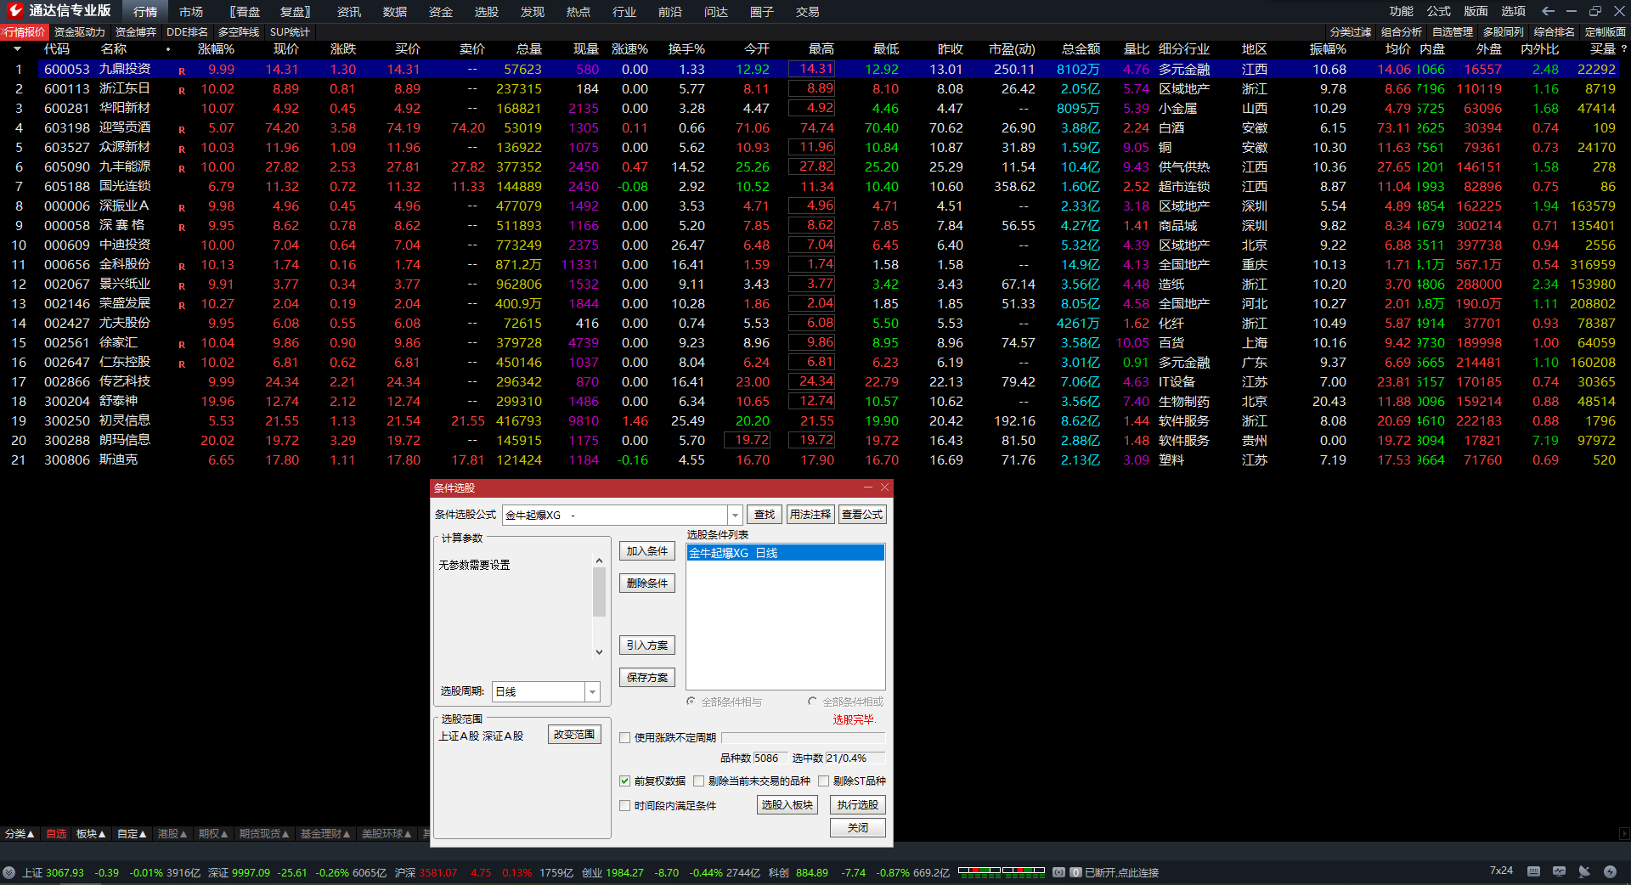Click the question mark icon beside 买量

[1623, 49]
